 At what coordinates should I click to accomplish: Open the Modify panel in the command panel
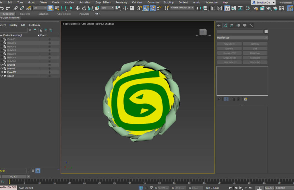click(x=225, y=25)
